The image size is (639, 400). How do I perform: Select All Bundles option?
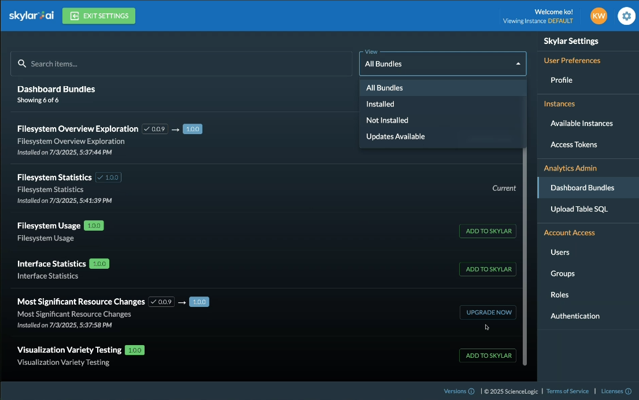tap(442, 88)
